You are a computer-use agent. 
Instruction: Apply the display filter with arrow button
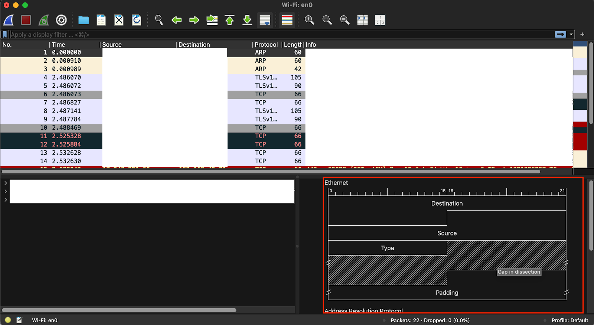pos(560,35)
